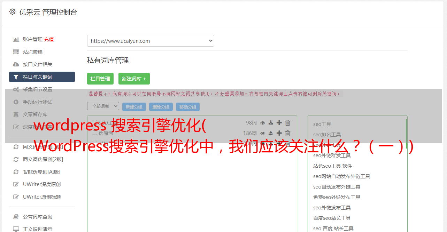Click the 新建分组 button
This screenshot has width=447, height=232.
click(x=134, y=107)
